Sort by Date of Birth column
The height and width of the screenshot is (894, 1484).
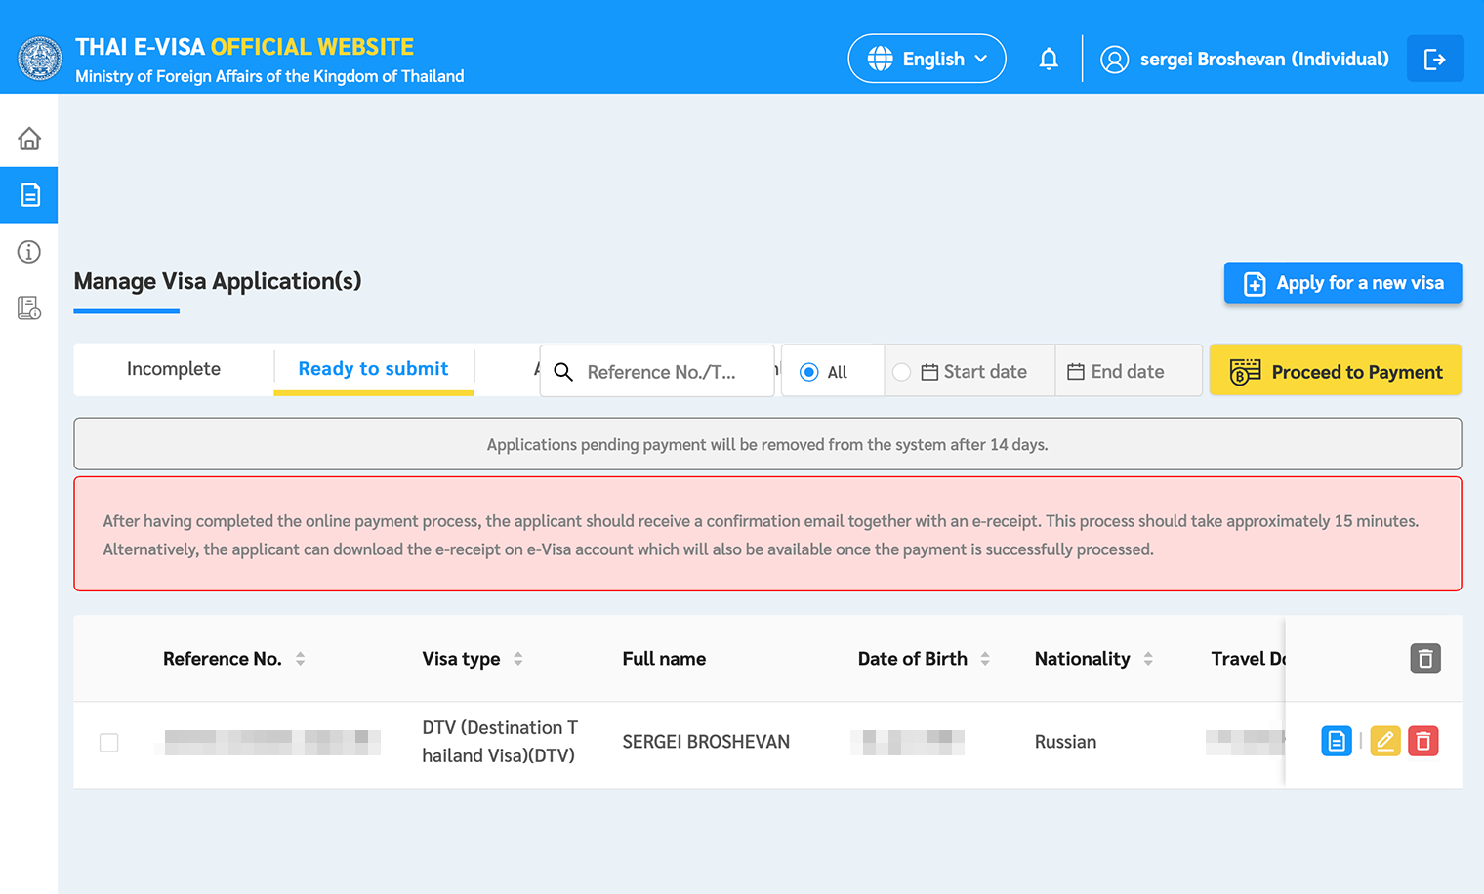click(985, 659)
